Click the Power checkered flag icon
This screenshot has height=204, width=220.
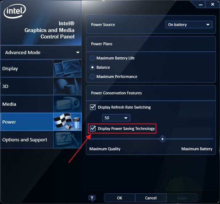click(x=68, y=122)
